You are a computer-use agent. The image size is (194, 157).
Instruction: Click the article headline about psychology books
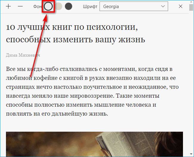pyautogui.click(x=75, y=33)
